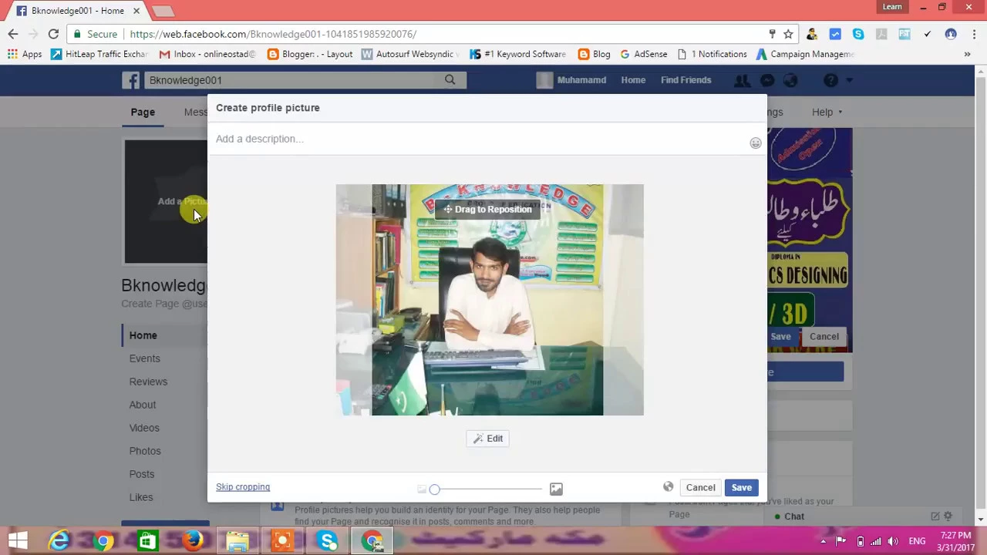Image resolution: width=987 pixels, height=555 pixels.
Task: Click the volume speaker tray icon
Action: (x=894, y=541)
